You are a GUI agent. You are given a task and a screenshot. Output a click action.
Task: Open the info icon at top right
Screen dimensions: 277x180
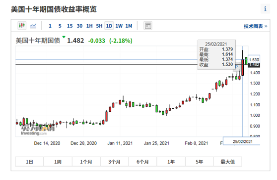[265, 9]
